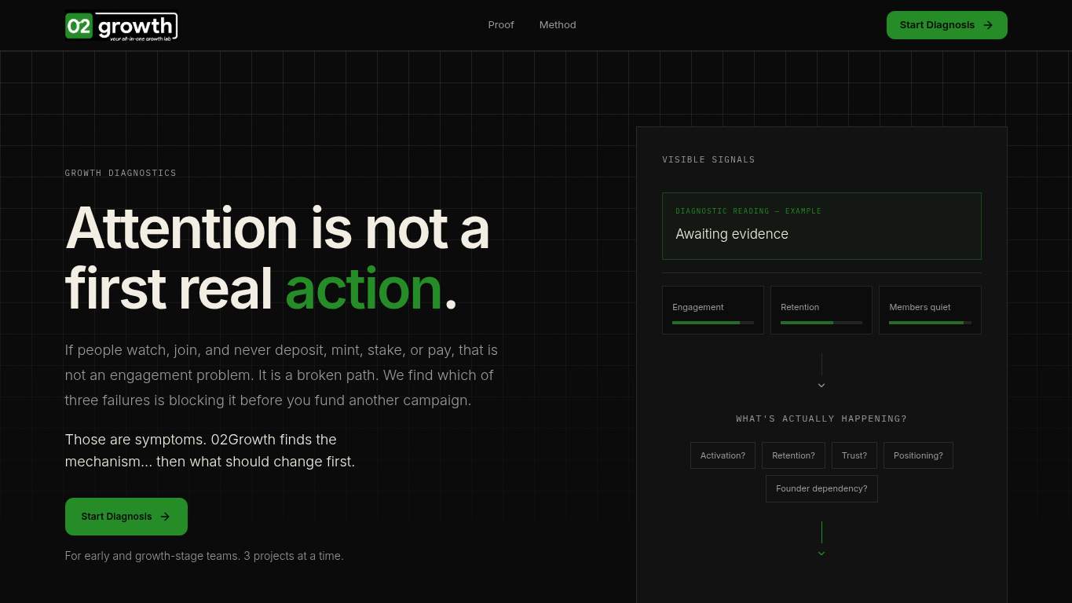This screenshot has height=603, width=1072.
Task: Click the hero Start Diagnosis button
Action: coord(126,517)
